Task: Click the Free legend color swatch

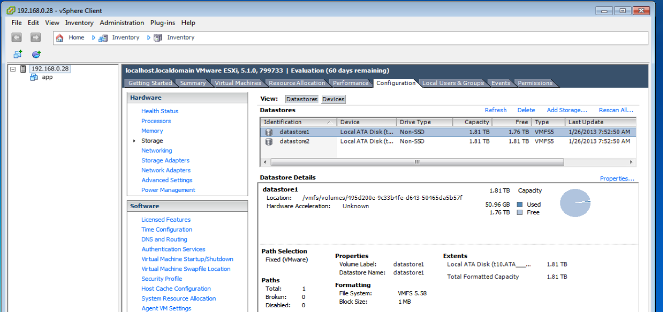Action: click(x=520, y=212)
